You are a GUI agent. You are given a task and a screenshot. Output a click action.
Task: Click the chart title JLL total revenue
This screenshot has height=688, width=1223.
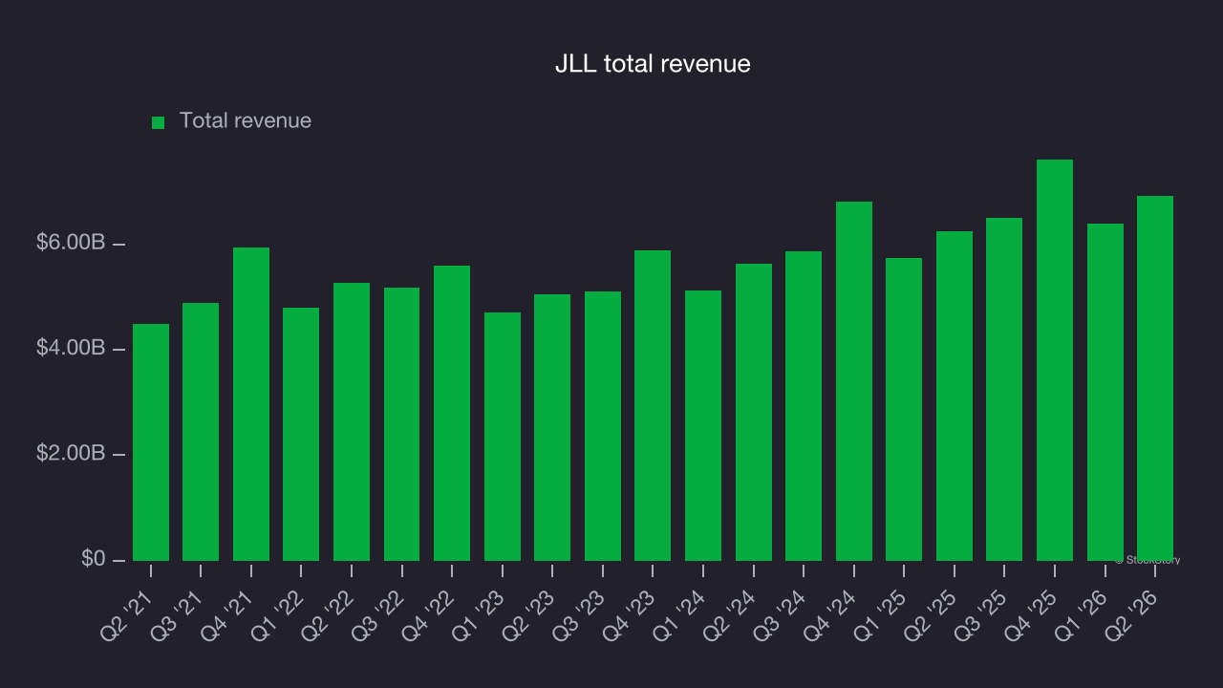point(653,64)
